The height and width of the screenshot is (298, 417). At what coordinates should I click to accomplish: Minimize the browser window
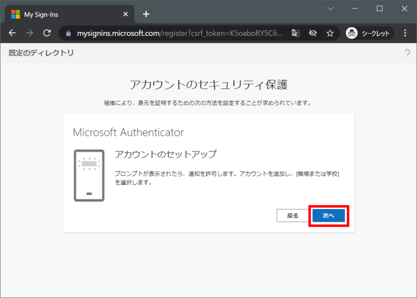[x=355, y=9]
